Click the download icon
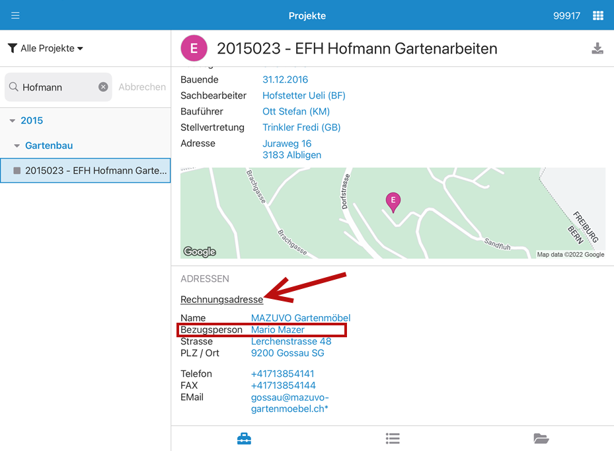Viewport: 614px width, 451px height. (x=597, y=48)
